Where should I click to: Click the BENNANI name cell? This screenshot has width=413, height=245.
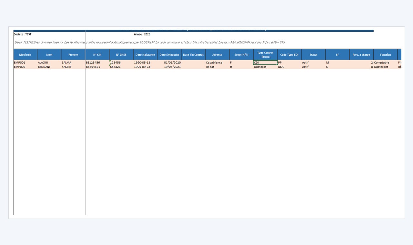pyautogui.click(x=49, y=67)
